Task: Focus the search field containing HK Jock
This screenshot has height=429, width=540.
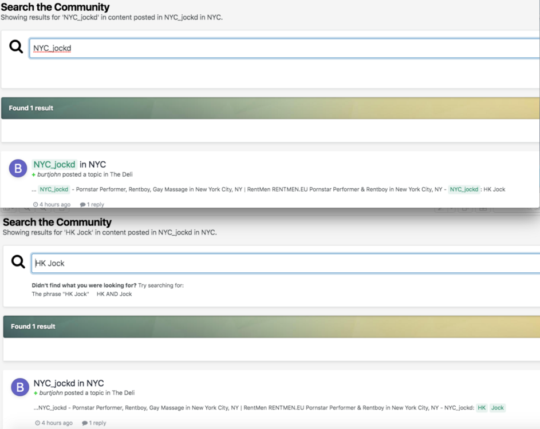Action: (283, 263)
